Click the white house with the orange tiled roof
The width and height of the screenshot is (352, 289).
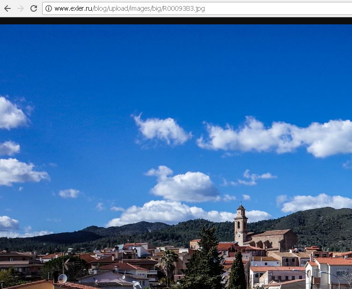[328, 271]
